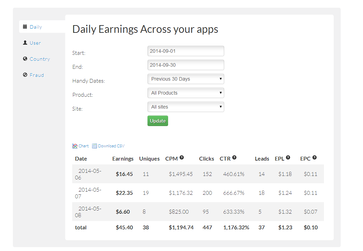Click the globe icon beside Country

pos(25,59)
